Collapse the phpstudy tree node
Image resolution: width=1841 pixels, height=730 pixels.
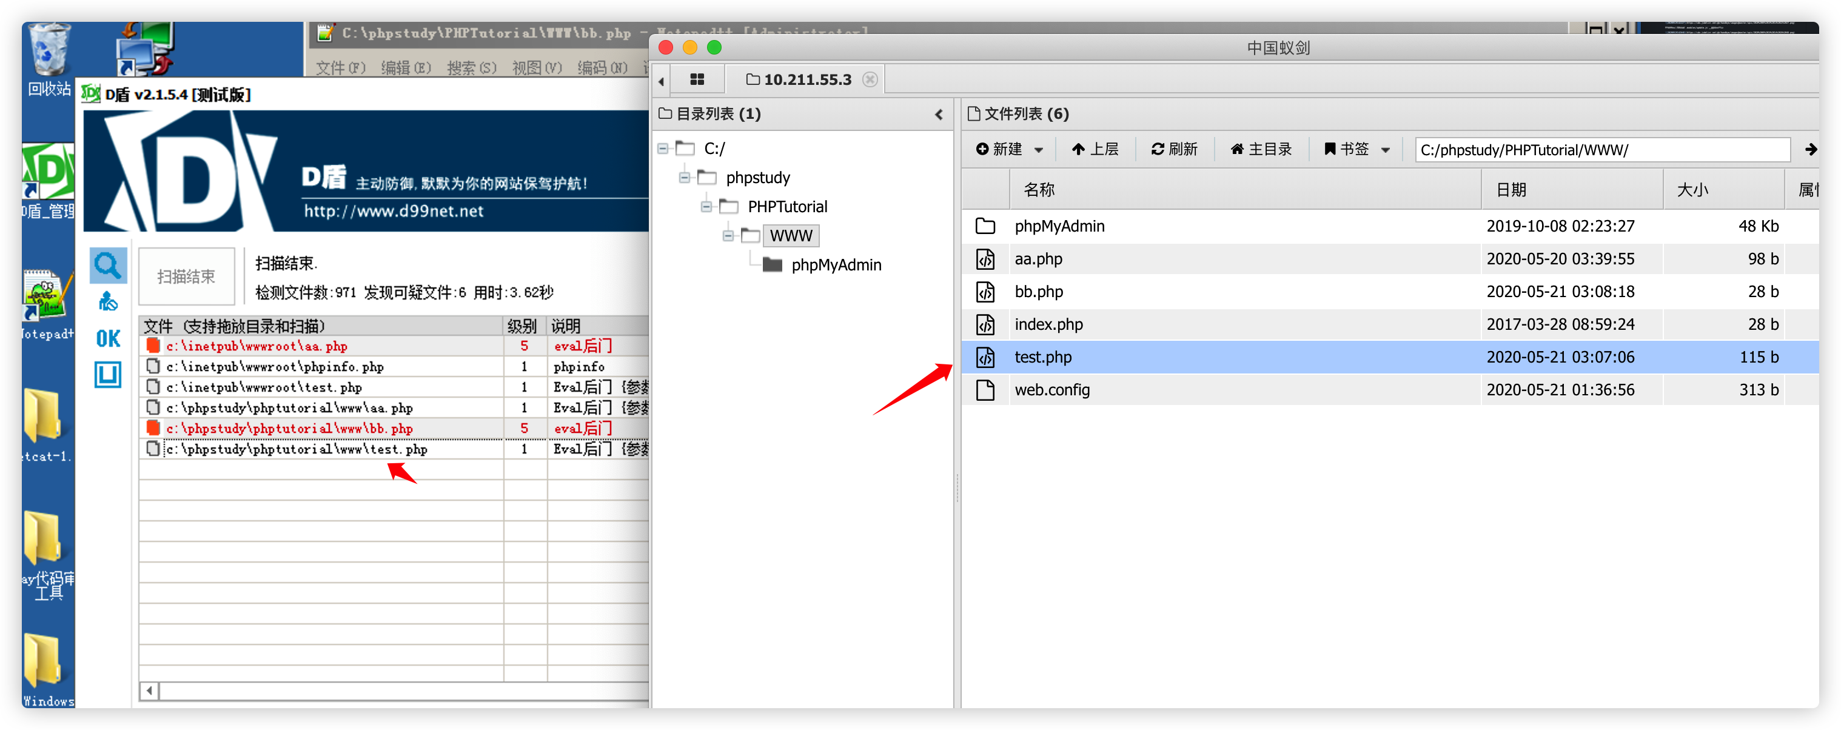click(685, 178)
